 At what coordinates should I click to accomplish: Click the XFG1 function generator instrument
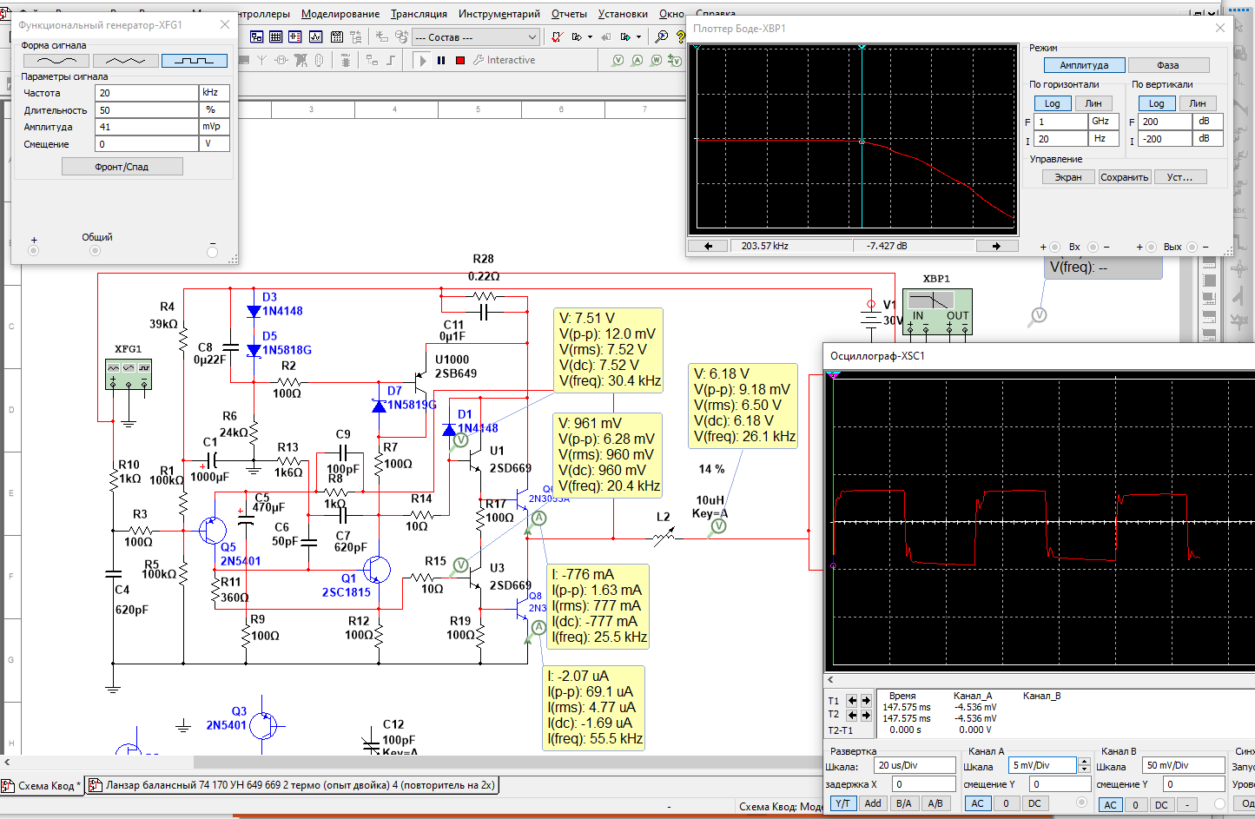click(x=129, y=374)
